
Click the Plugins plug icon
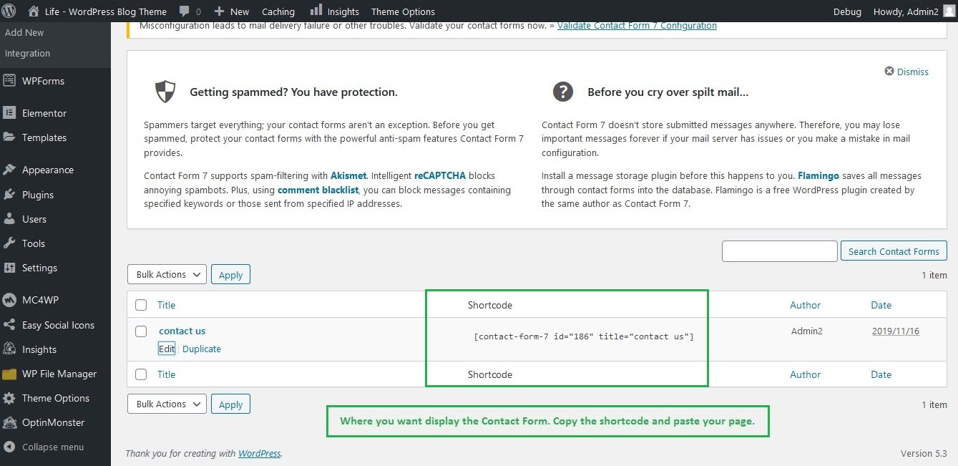click(x=9, y=195)
